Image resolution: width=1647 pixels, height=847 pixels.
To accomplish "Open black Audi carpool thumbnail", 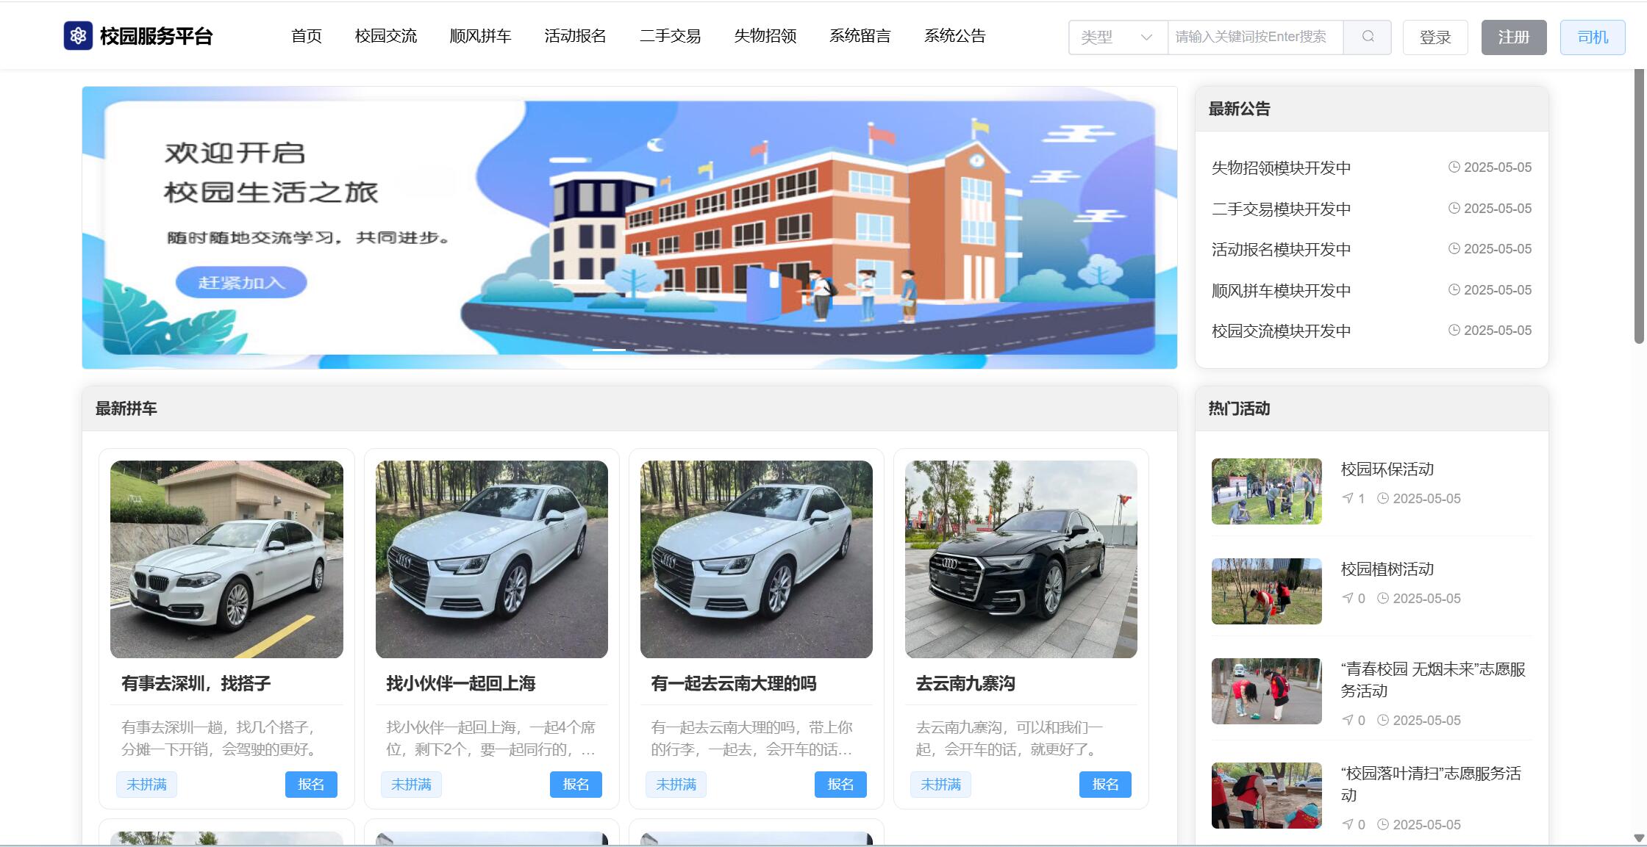I will pos(1021,559).
